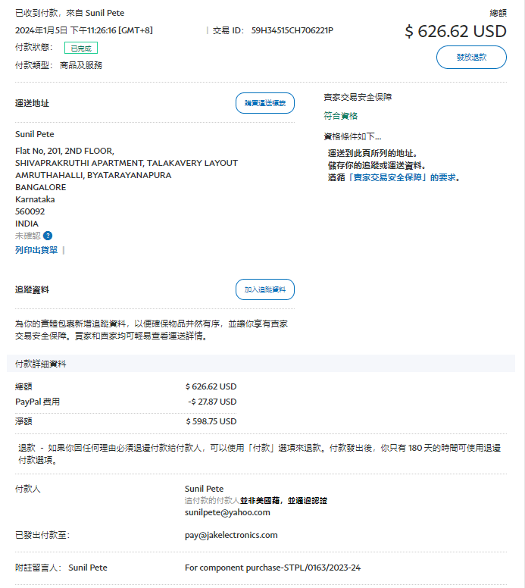Click the 發放退款 refund button

[471, 57]
